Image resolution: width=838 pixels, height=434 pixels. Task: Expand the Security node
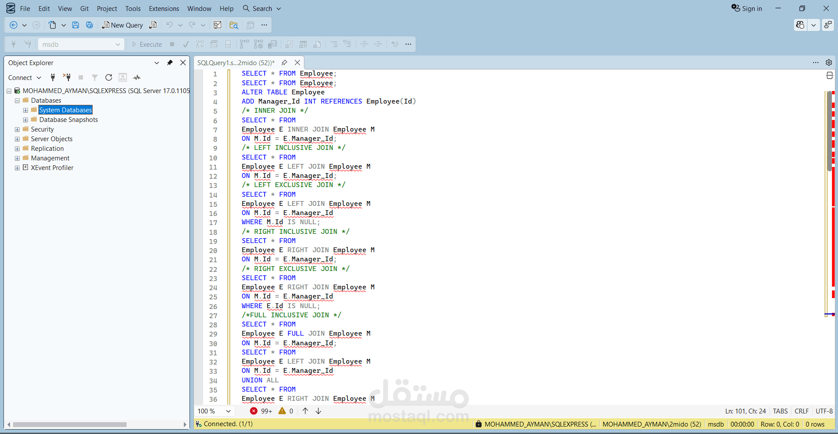(x=17, y=129)
